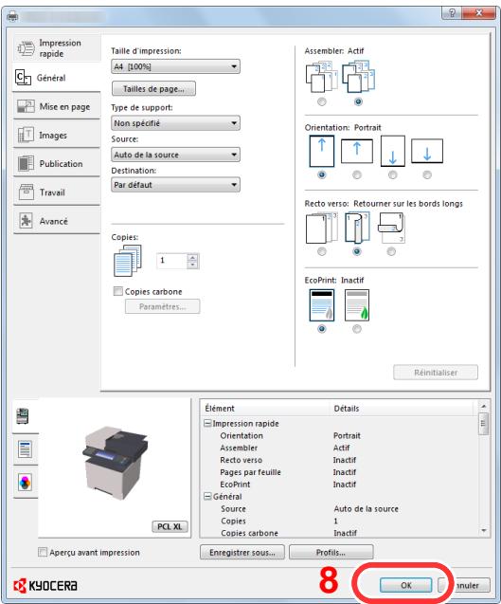Image resolution: width=501 pixels, height=604 pixels.
Task: Click the EcoPrint green leaf icon
Action: point(357,305)
